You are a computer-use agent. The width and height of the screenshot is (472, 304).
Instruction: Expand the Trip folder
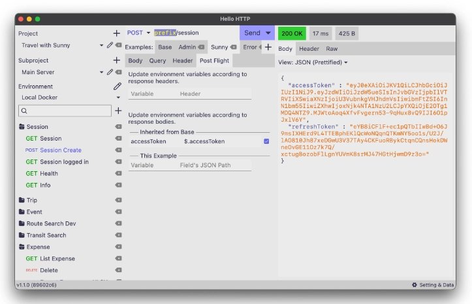[22, 200]
